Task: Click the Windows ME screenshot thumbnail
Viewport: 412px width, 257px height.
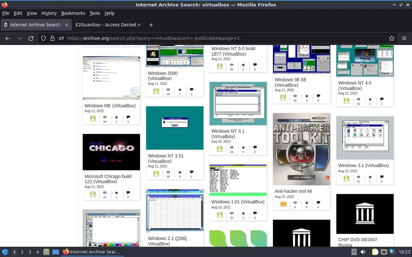Action: click(111, 78)
